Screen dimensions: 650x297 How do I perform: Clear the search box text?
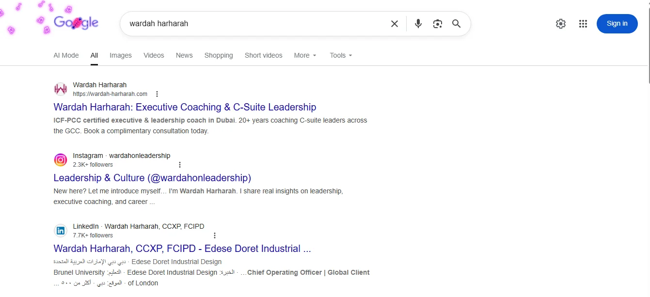tap(395, 24)
